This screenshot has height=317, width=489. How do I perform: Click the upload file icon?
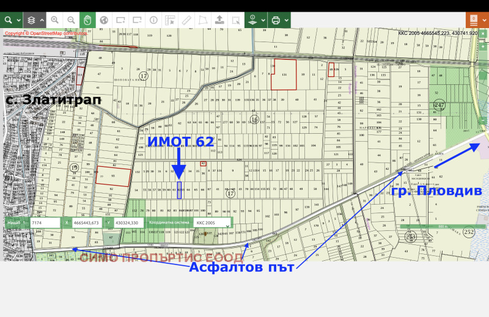pyautogui.click(x=219, y=20)
